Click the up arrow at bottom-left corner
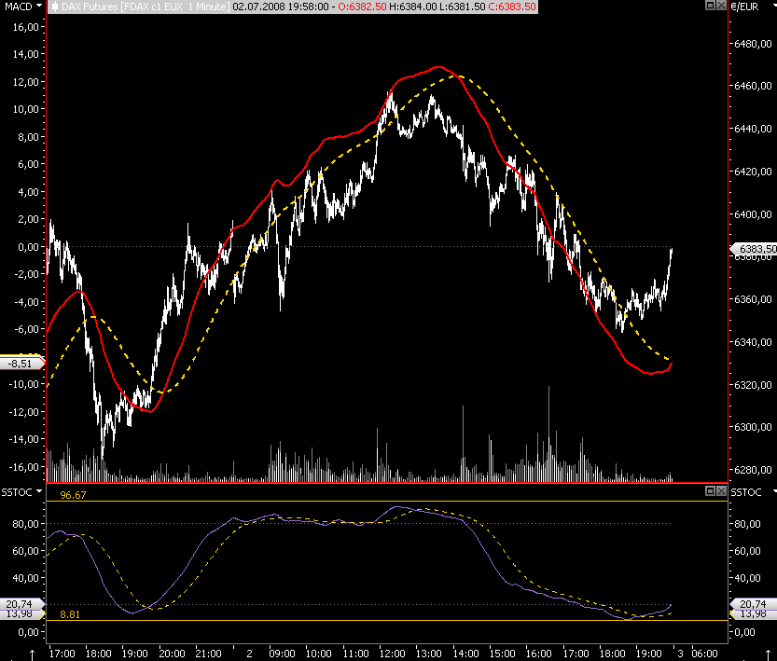The image size is (777, 661). tap(33, 654)
